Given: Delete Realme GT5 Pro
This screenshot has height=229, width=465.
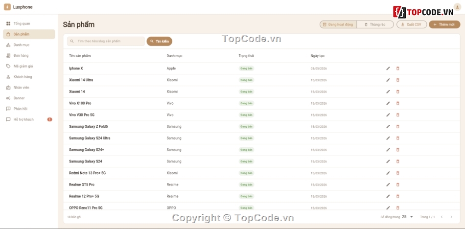Looking at the screenshot, I should 397,184.
